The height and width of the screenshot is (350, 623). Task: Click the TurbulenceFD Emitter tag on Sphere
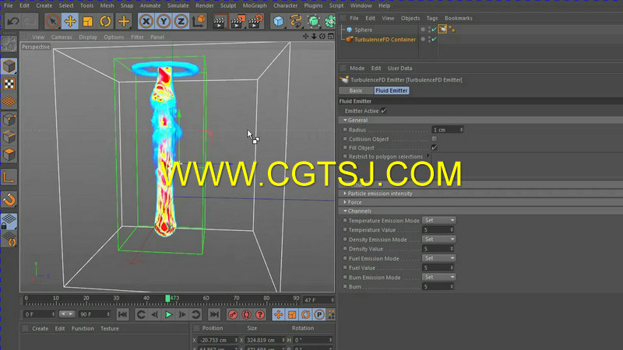[x=442, y=29]
